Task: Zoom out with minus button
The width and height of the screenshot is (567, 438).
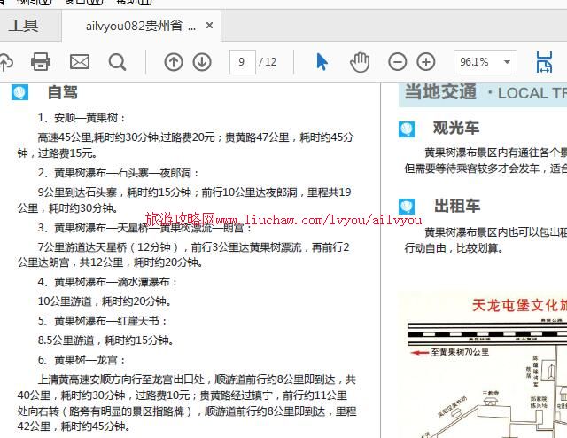Action: point(398,62)
